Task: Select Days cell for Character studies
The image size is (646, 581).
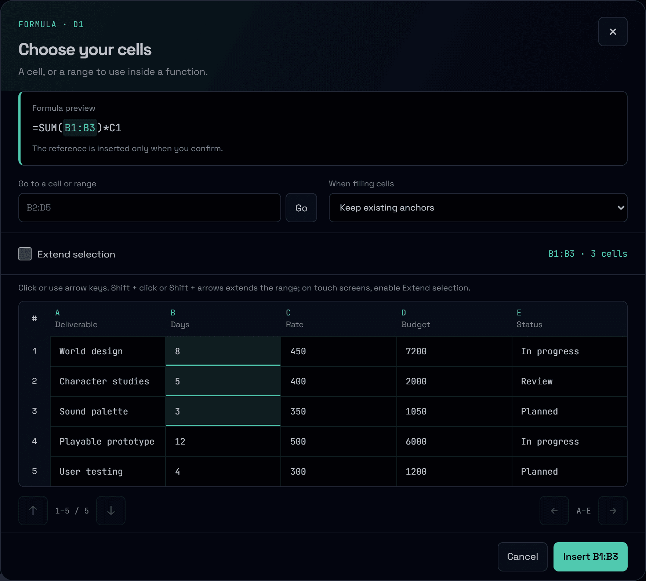Action: point(223,381)
